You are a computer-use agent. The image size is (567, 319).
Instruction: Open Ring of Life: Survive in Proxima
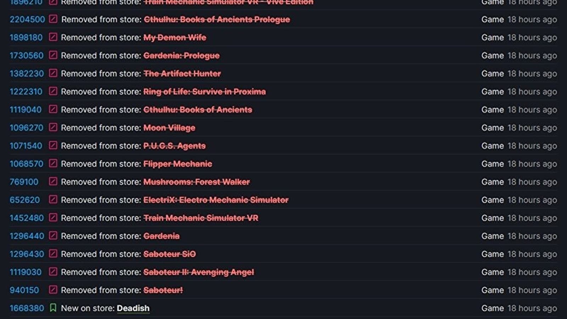(x=204, y=92)
